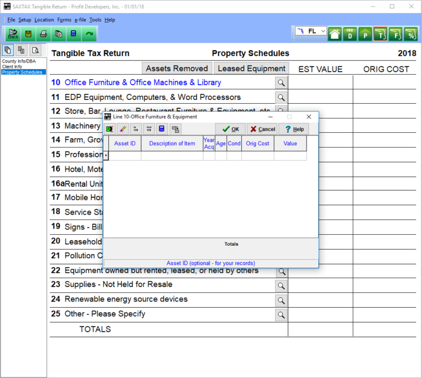
Task: Click the green save disk icon
Action: (x=28, y=34)
